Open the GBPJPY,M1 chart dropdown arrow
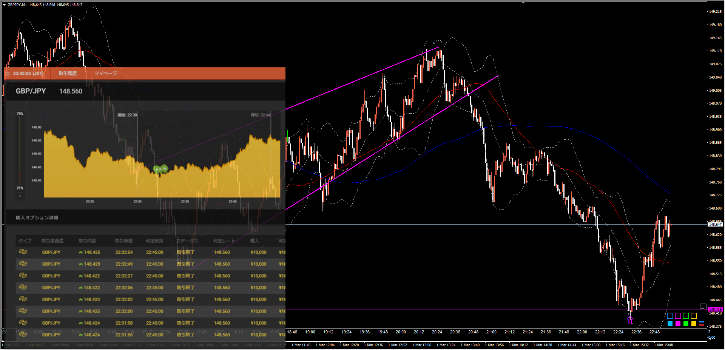This screenshot has height=350, width=725. coord(4,5)
